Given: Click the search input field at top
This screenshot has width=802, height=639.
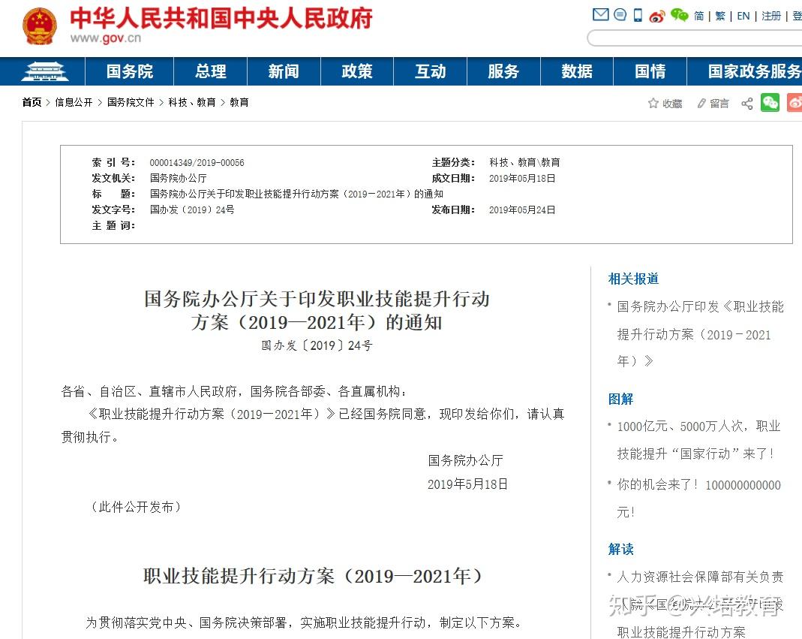Looking at the screenshot, I should tap(695, 38).
